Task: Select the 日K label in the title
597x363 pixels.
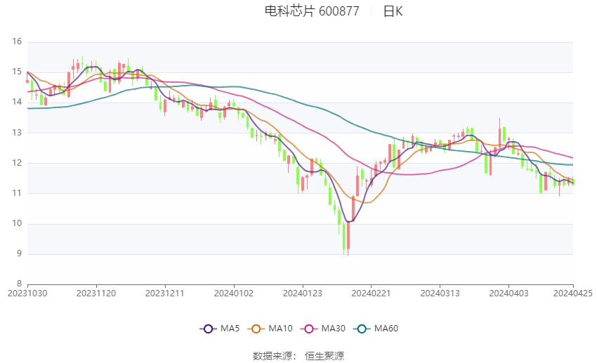Action: [393, 11]
